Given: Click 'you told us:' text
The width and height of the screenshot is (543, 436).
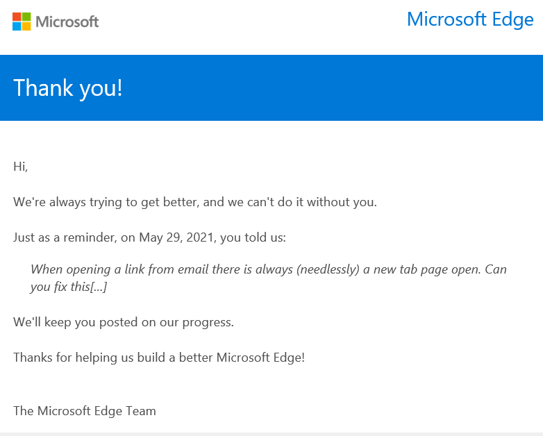Looking at the screenshot, I should (253, 237).
